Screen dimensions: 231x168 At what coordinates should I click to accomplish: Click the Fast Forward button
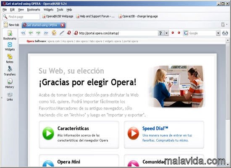(46, 33)
